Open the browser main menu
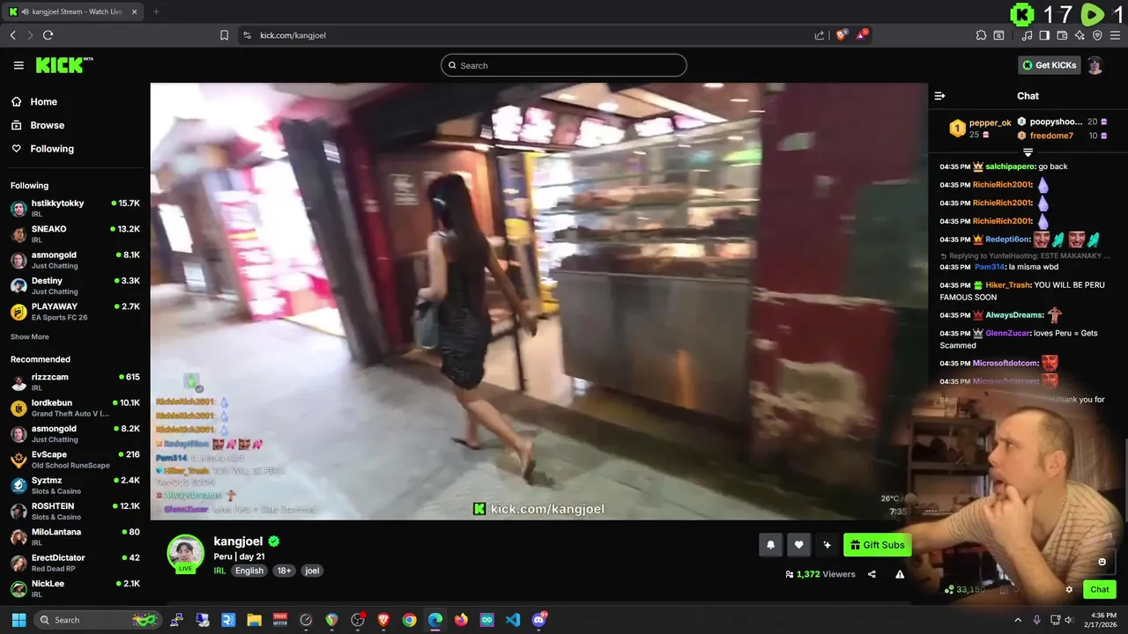Image resolution: width=1128 pixels, height=634 pixels. tap(1115, 35)
